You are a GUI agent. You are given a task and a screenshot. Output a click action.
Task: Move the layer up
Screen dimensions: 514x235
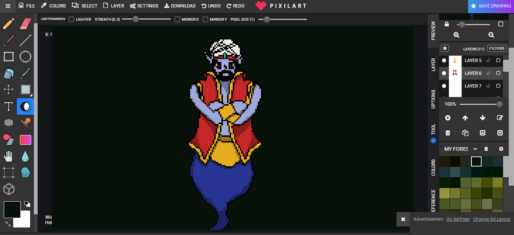click(x=465, y=118)
